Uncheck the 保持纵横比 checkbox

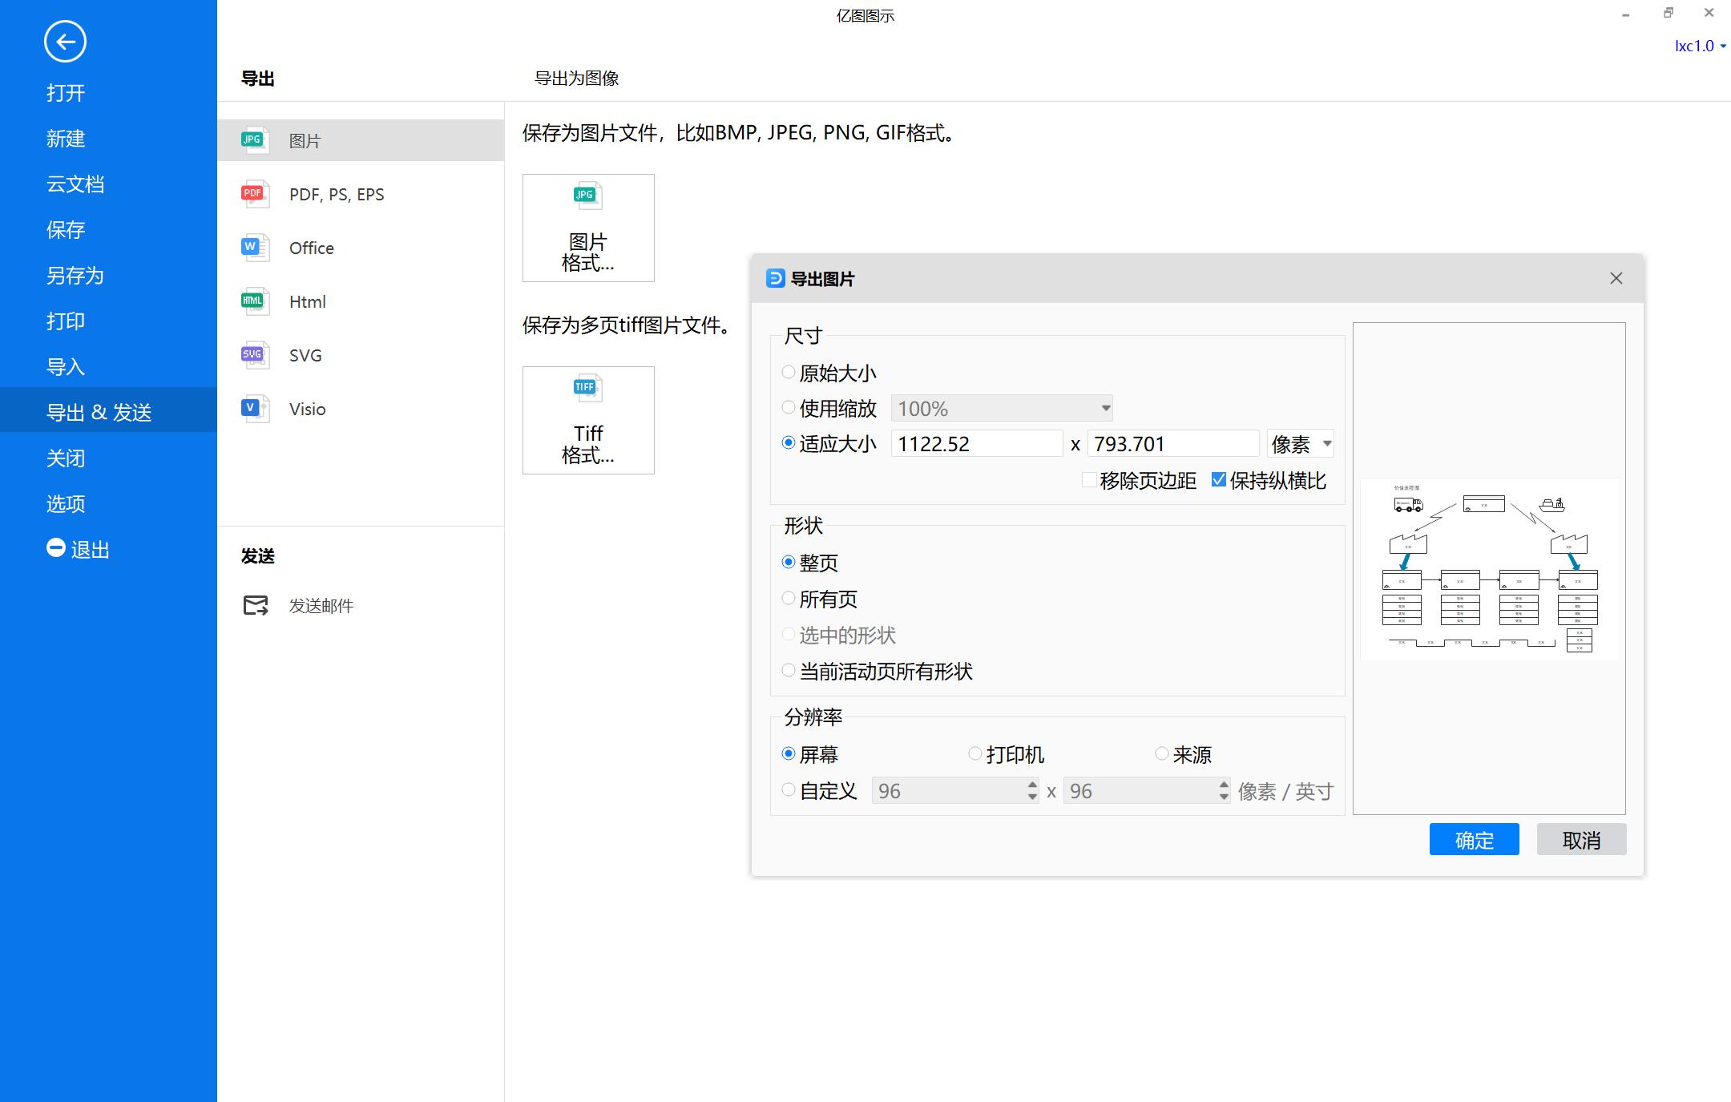click(x=1219, y=480)
